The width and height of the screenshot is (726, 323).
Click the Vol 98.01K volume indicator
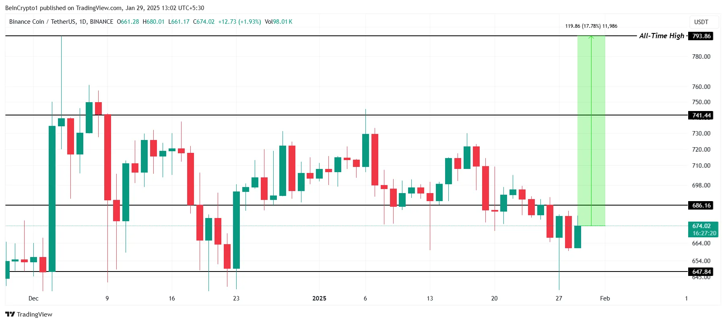[x=278, y=22]
